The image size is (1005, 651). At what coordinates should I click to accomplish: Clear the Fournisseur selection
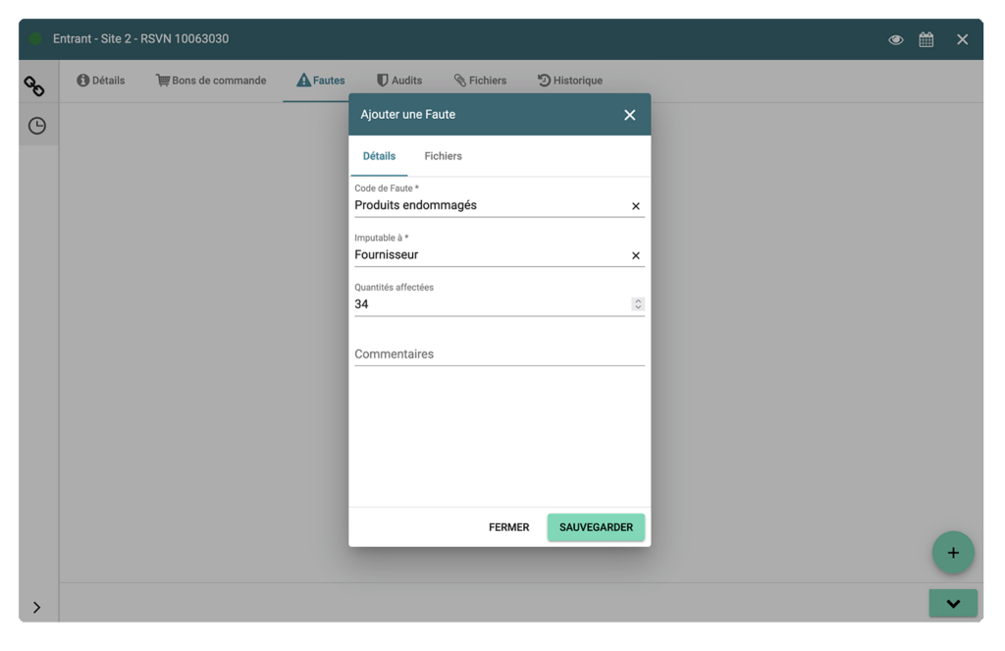635,255
